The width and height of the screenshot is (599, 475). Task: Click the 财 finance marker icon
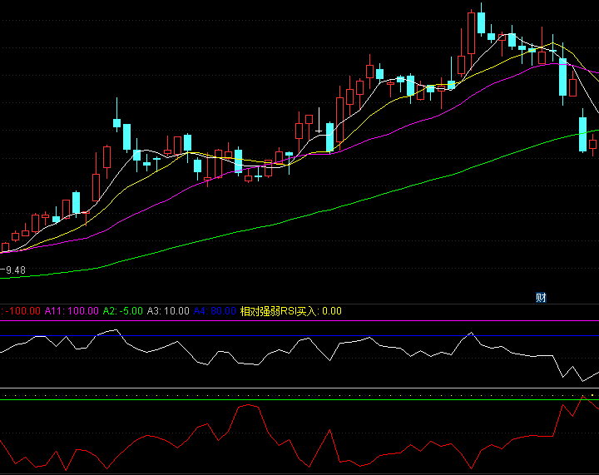click(541, 298)
